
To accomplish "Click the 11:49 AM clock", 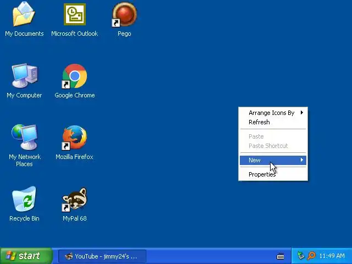I will 332,256.
